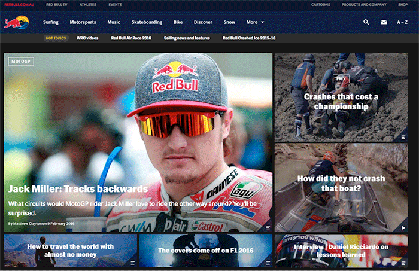Open the Athletes top link
The height and width of the screenshot is (271, 419).
tap(88, 5)
